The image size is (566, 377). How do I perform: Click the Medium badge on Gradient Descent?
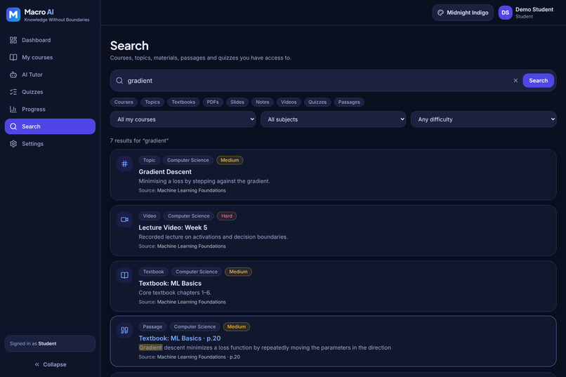pos(230,160)
